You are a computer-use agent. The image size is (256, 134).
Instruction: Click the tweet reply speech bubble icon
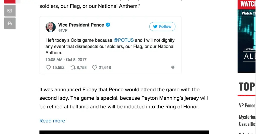tap(48, 68)
